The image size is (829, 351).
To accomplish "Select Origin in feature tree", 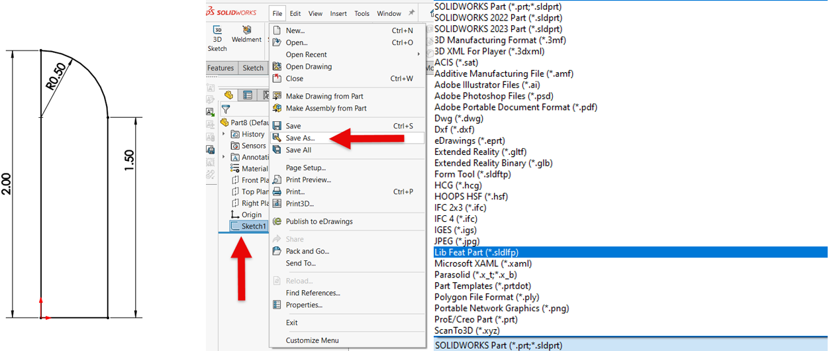I will (x=246, y=215).
